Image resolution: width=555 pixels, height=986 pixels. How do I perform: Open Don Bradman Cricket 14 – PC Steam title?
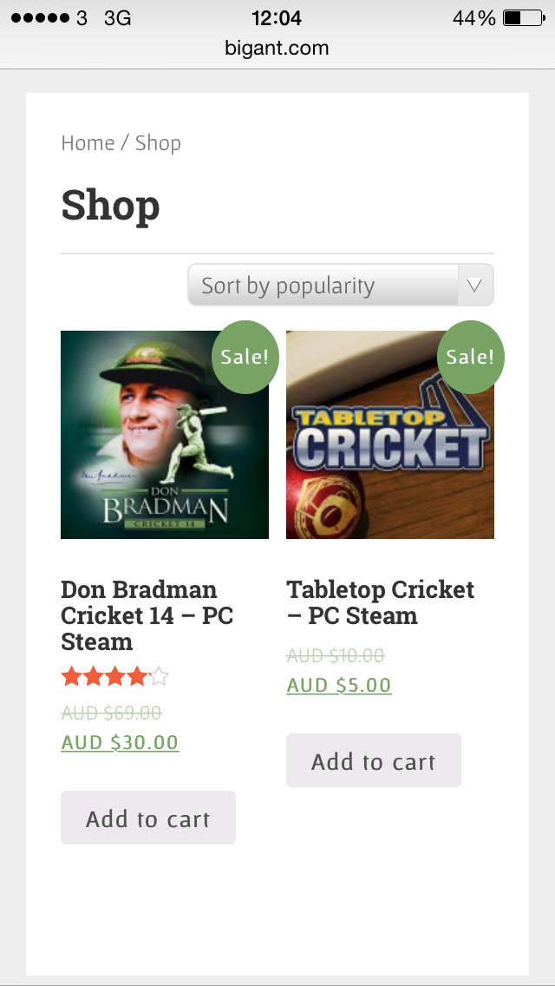(x=147, y=615)
